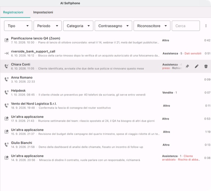Open the more options kebab menu
This screenshot has height=191, width=211.
pos(206,26)
